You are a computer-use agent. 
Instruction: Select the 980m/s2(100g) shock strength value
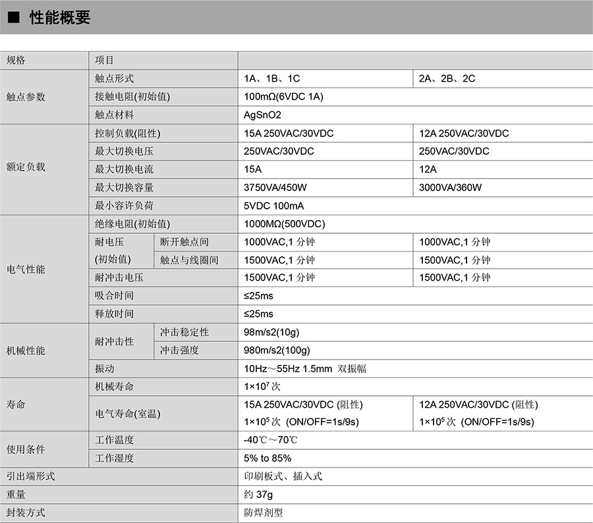click(x=277, y=350)
